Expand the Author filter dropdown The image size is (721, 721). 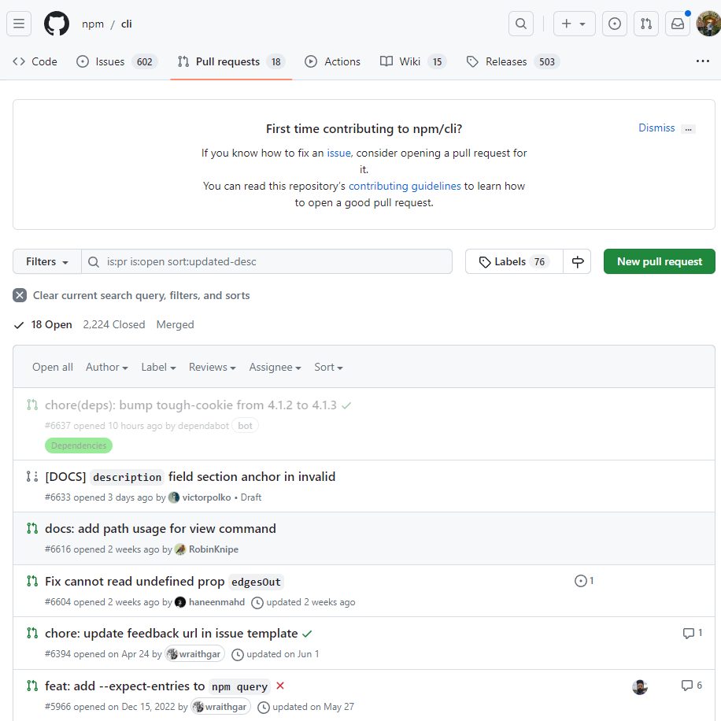coord(107,367)
